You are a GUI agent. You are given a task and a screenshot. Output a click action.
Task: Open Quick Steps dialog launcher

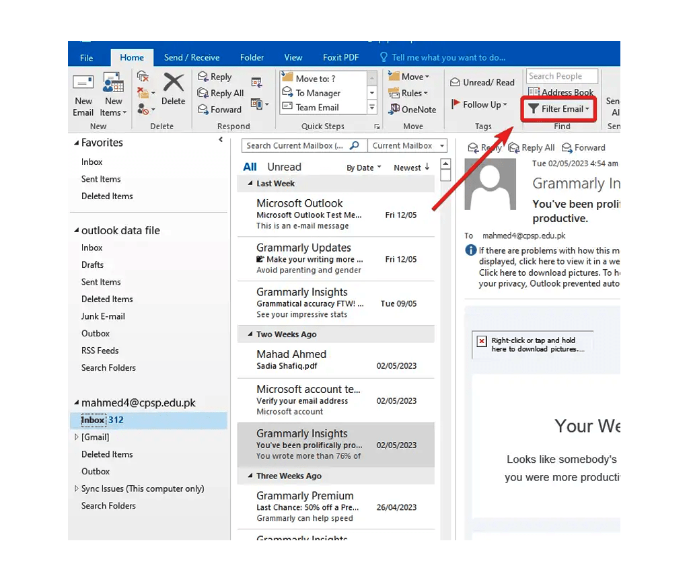(x=377, y=126)
